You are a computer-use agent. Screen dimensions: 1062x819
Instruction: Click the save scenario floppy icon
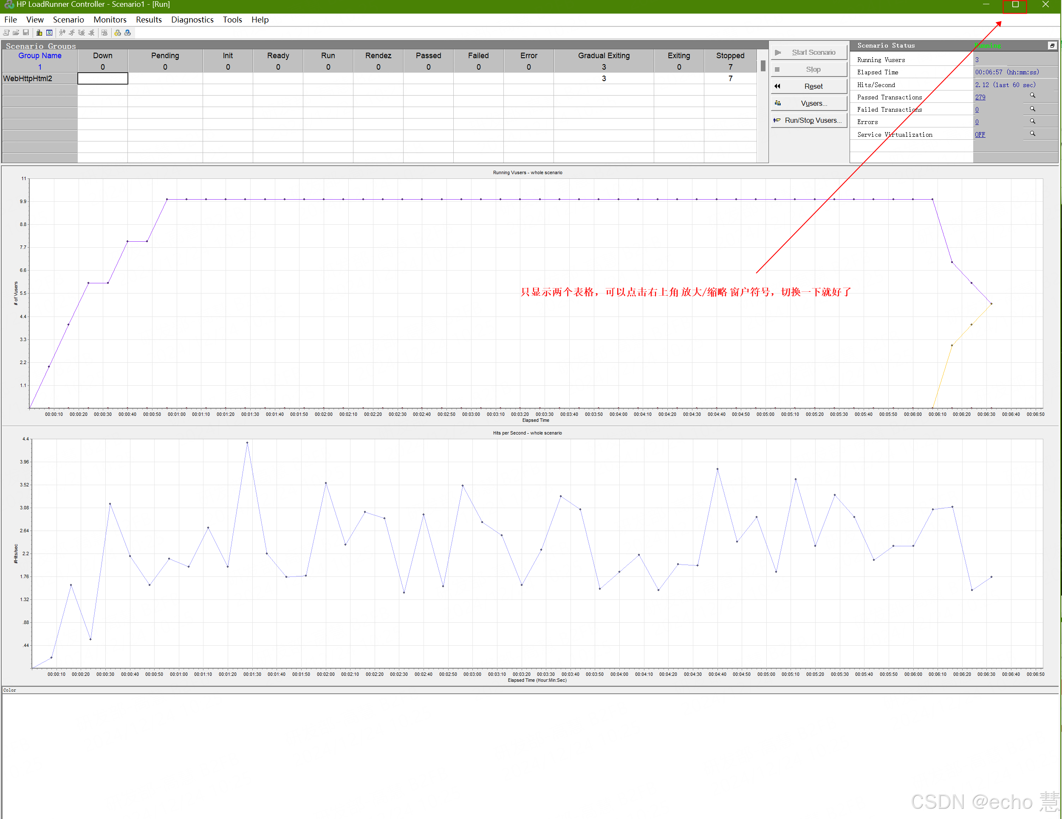tap(26, 33)
